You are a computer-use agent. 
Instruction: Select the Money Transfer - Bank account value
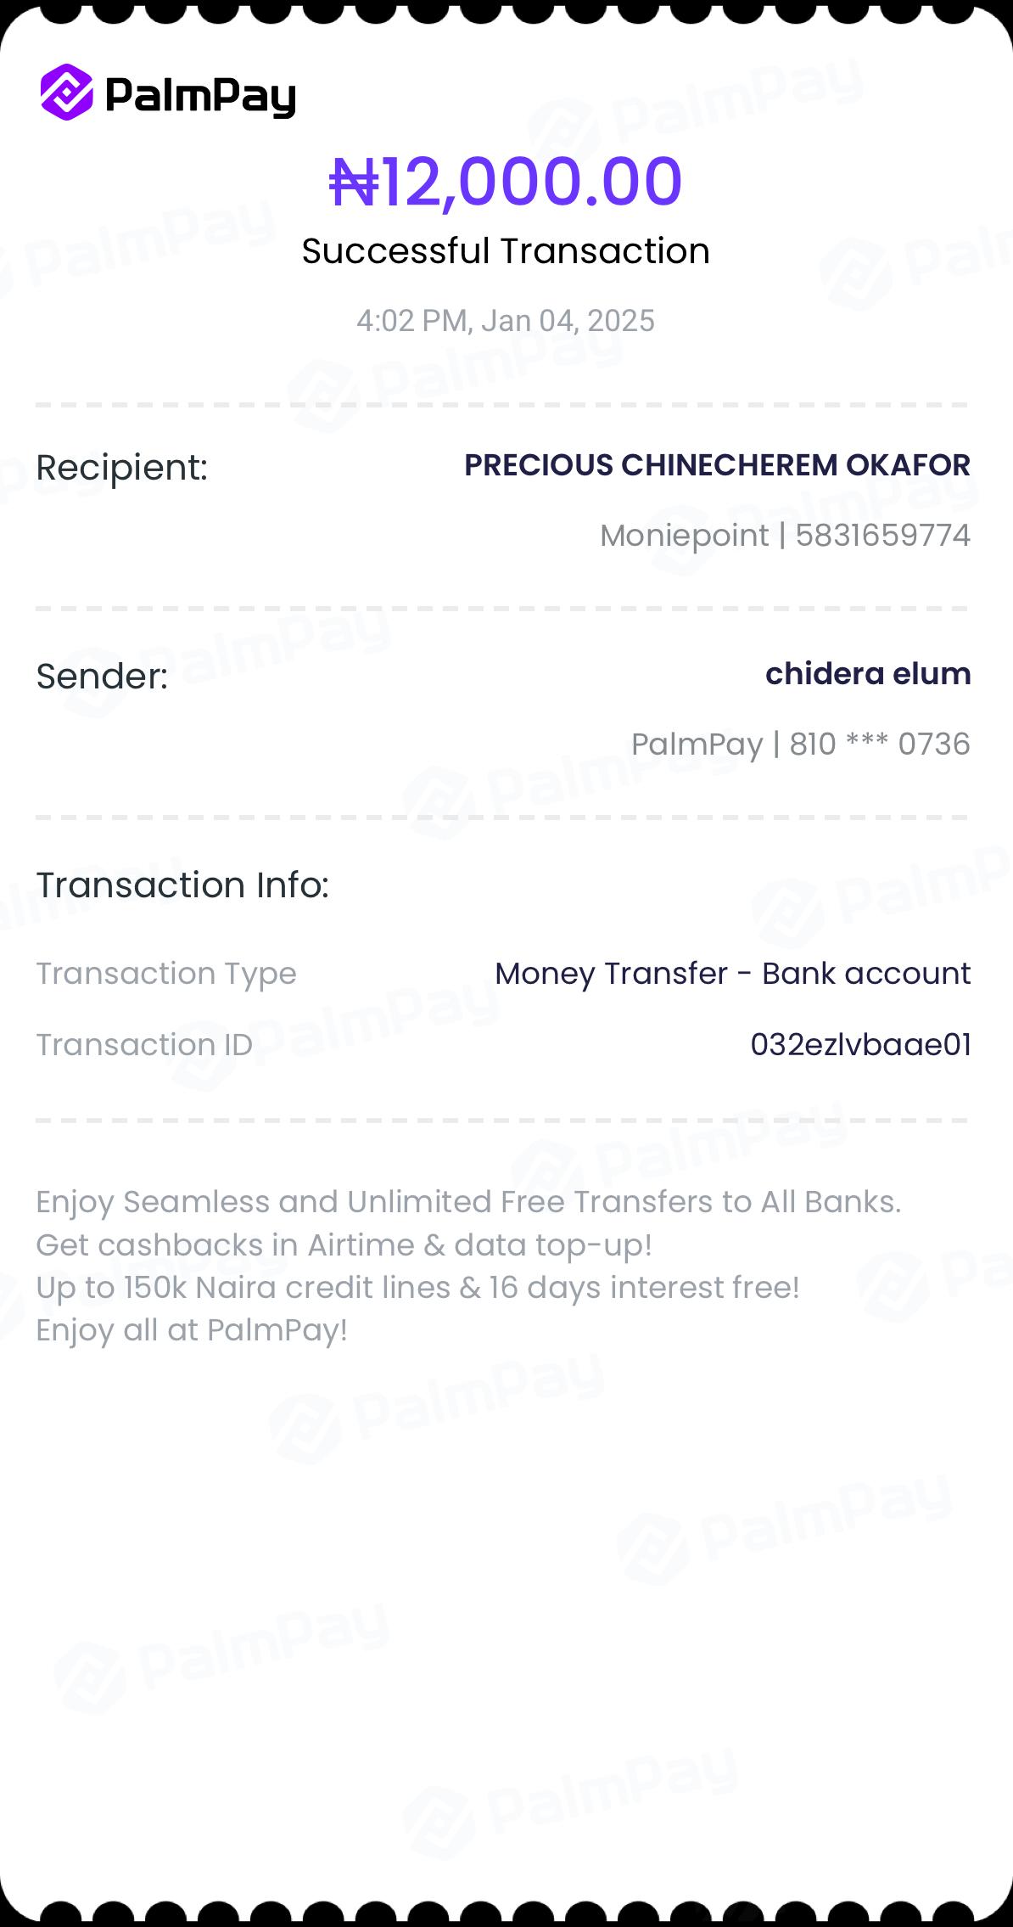pyautogui.click(x=732, y=974)
